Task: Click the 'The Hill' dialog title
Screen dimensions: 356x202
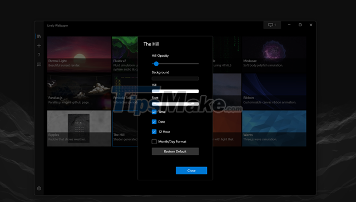Action: tap(151, 44)
